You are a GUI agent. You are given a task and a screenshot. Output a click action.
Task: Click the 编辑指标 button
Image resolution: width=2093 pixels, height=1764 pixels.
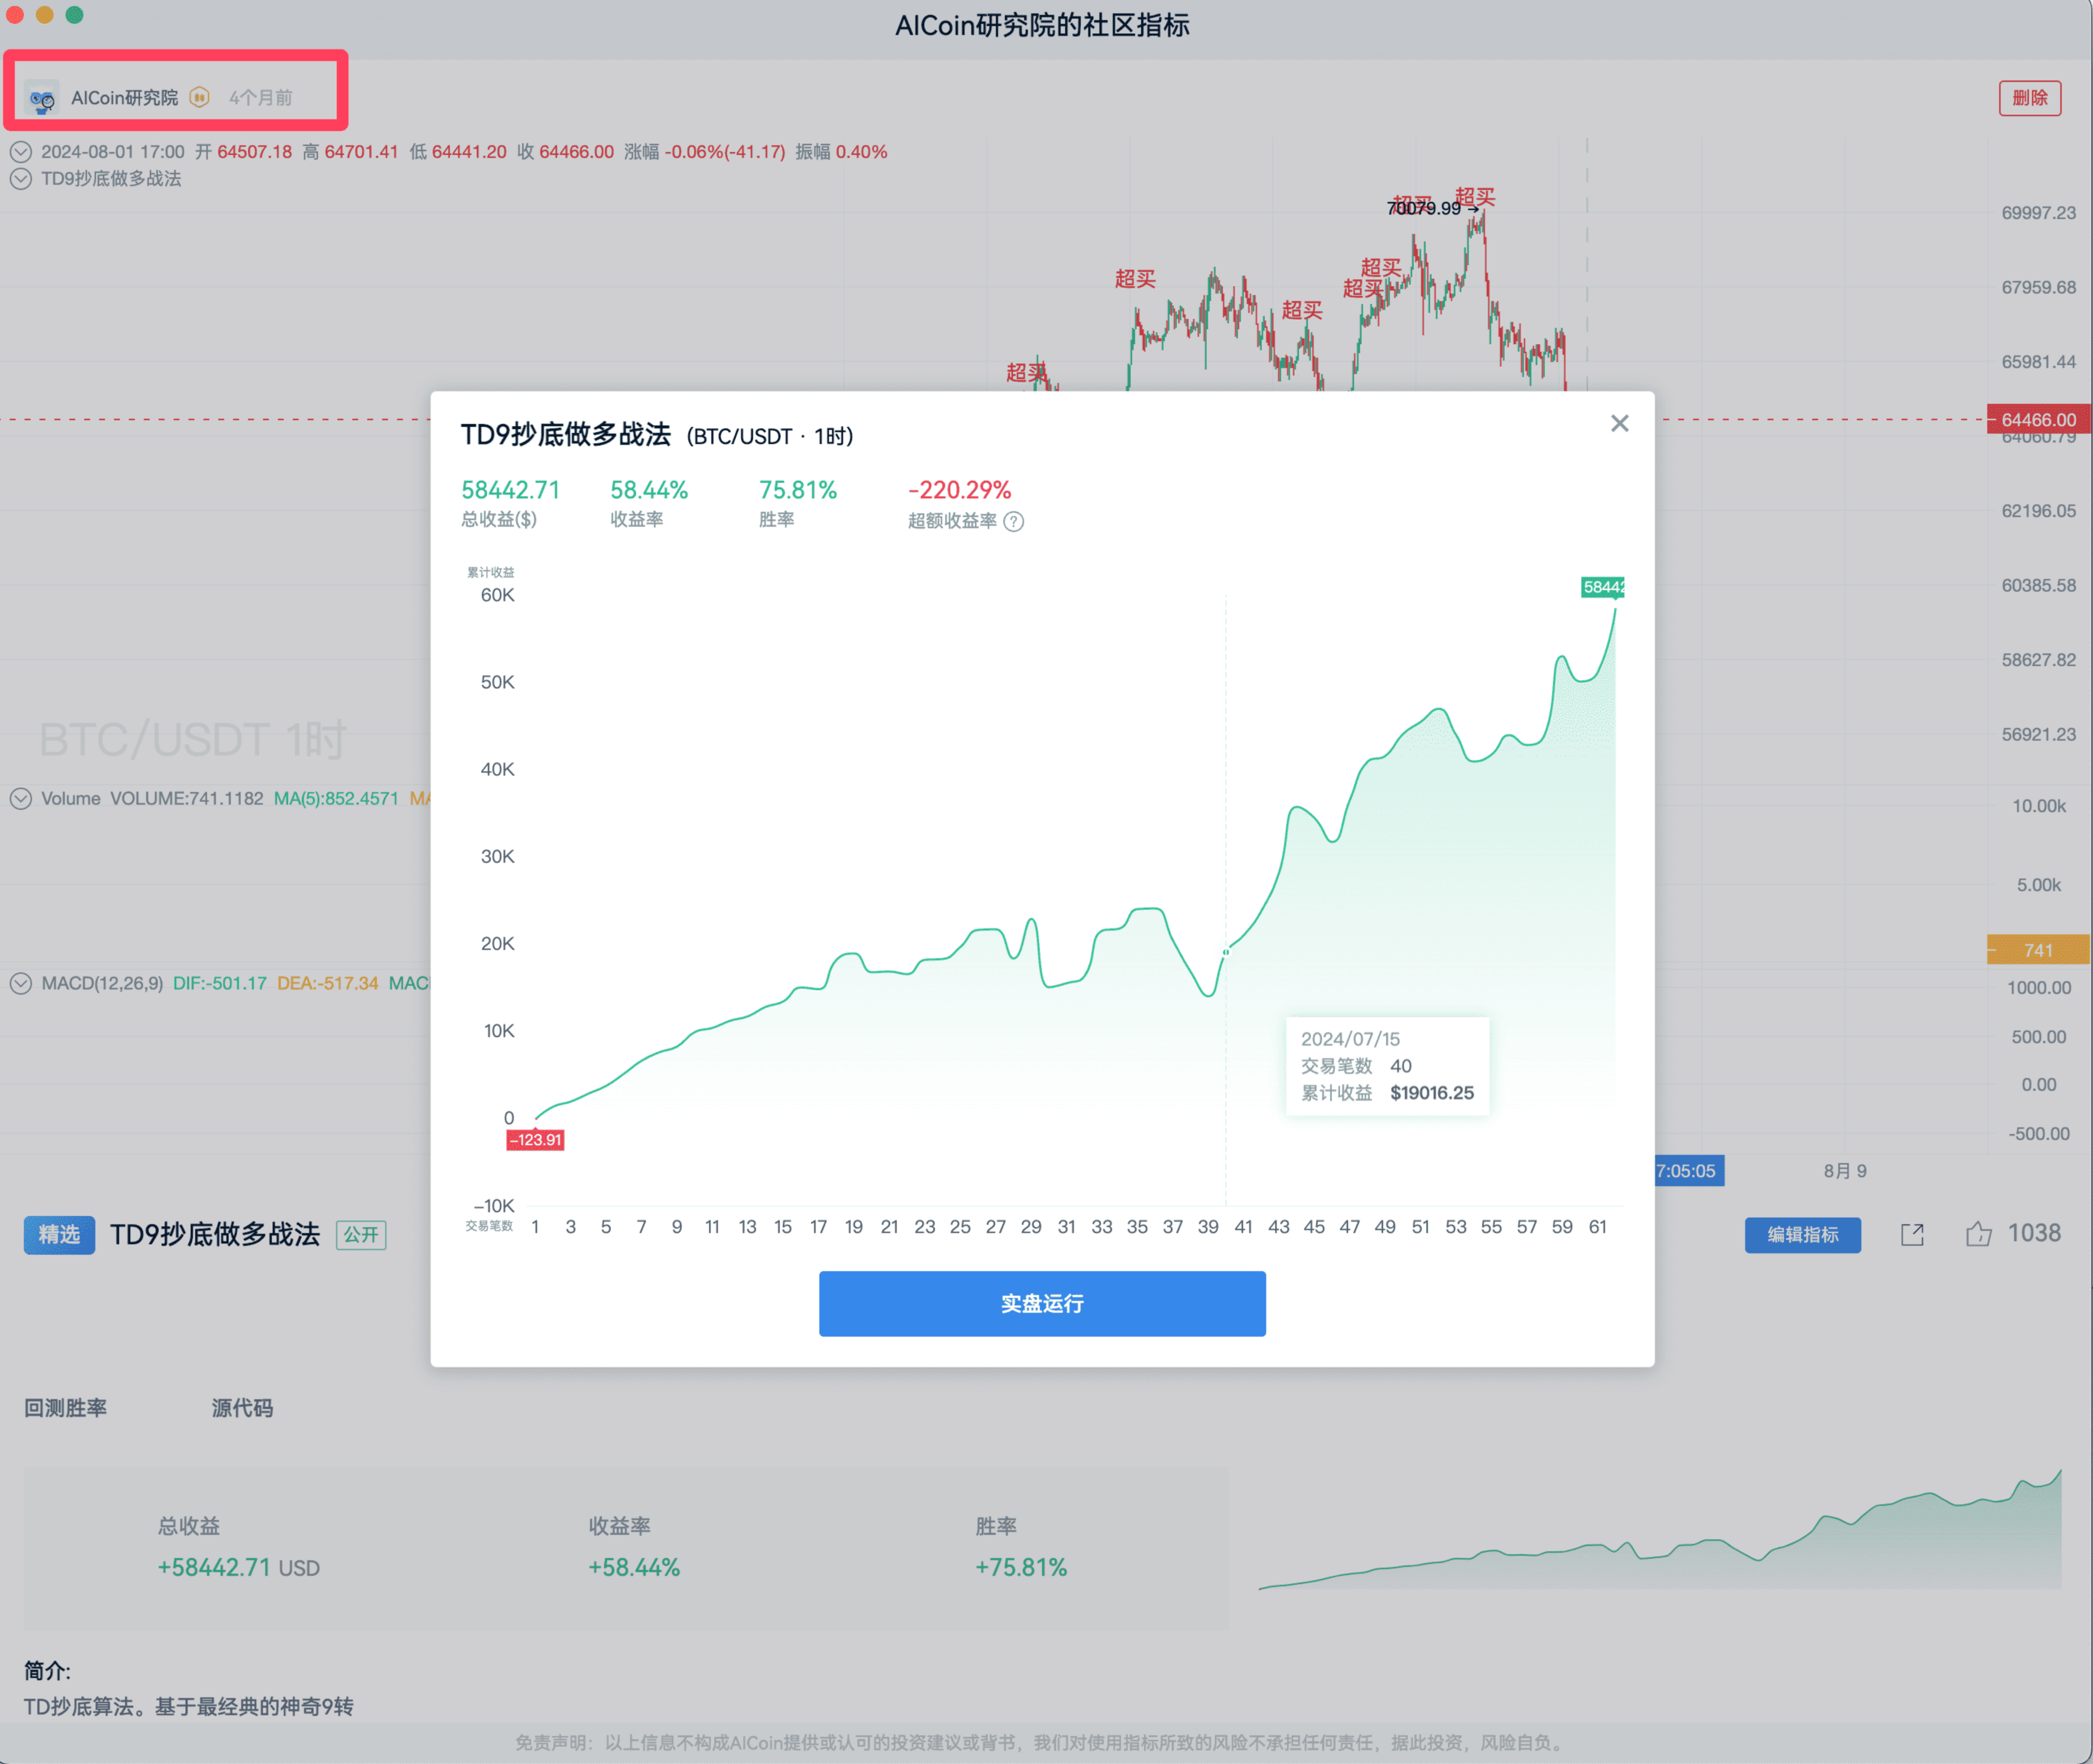pos(1802,1234)
